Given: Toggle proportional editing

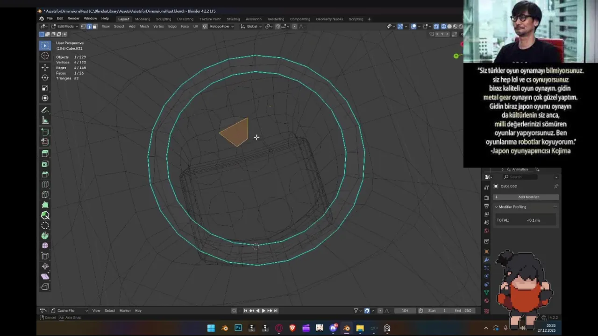Looking at the screenshot, I should click(294, 26).
